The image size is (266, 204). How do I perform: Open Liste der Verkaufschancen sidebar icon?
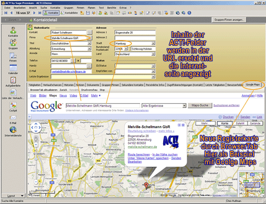[x=13, y=94]
